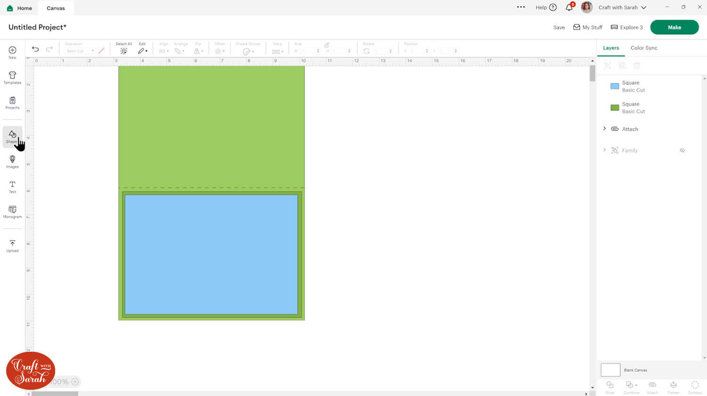Open the Create Sticker dropdown
Image resolution: width=707 pixels, height=396 pixels.
point(248,51)
